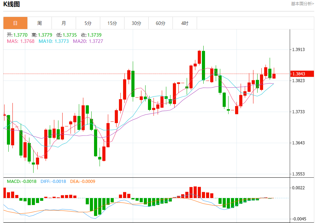Image resolution: width=316 pixels, height=223 pixels.
Task: Click the 1.3823 price axis label
Action: (298, 81)
